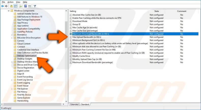Viewport: 201px width, 110px height.
Task: Click the policy icon beside Download Mode
Action: (71, 21)
